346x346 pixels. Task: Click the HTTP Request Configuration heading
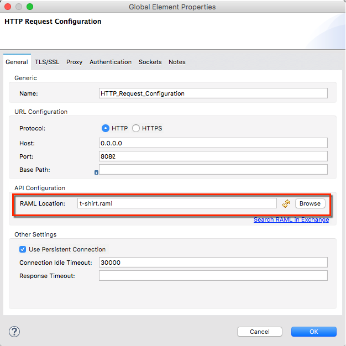[x=53, y=22]
